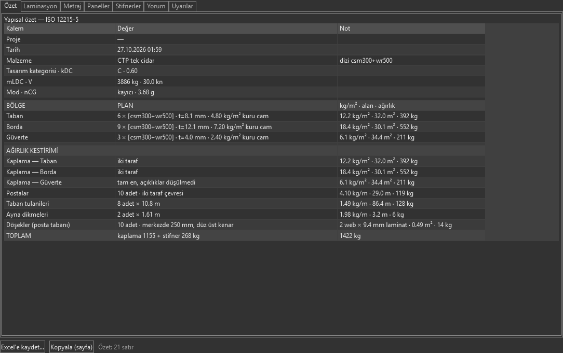This screenshot has width=563, height=353.
Task: Click the BÖLGE section header
Action: 60,106
